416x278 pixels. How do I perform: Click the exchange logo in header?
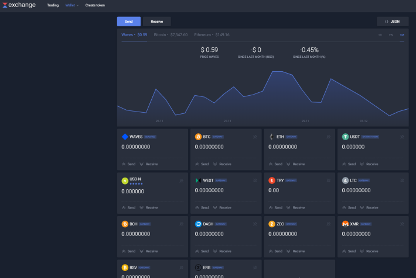[x=19, y=5]
